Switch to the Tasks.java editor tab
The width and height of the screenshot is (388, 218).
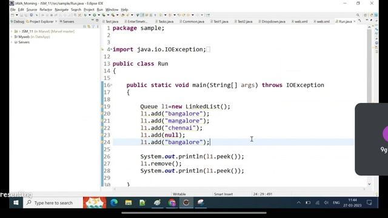point(164,22)
